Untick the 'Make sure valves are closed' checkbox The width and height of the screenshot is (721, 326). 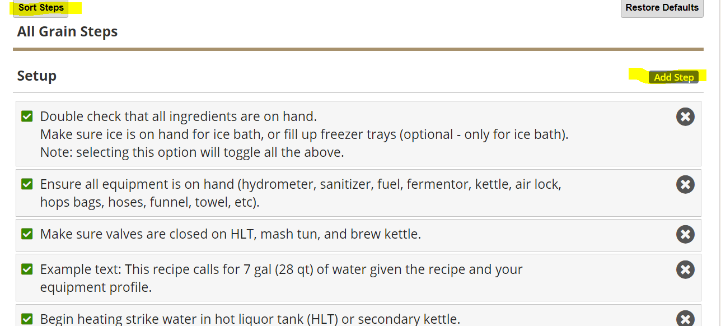click(x=27, y=234)
